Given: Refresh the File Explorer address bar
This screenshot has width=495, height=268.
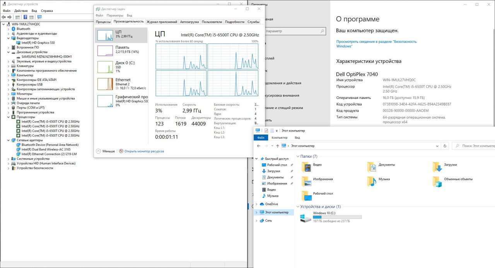Looking at the screenshot, I should (x=445, y=146).
